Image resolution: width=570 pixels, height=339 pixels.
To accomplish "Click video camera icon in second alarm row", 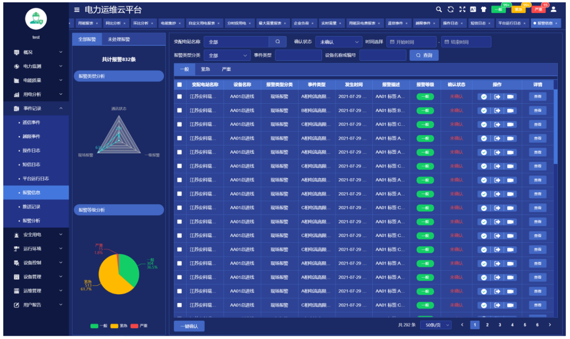I will 510,111.
